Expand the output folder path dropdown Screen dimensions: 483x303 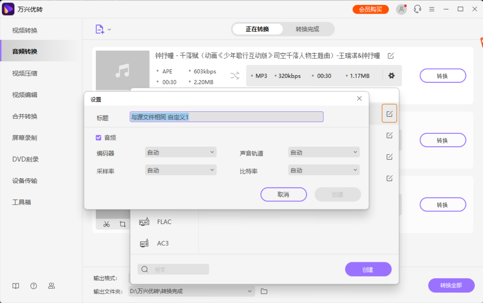(250, 291)
